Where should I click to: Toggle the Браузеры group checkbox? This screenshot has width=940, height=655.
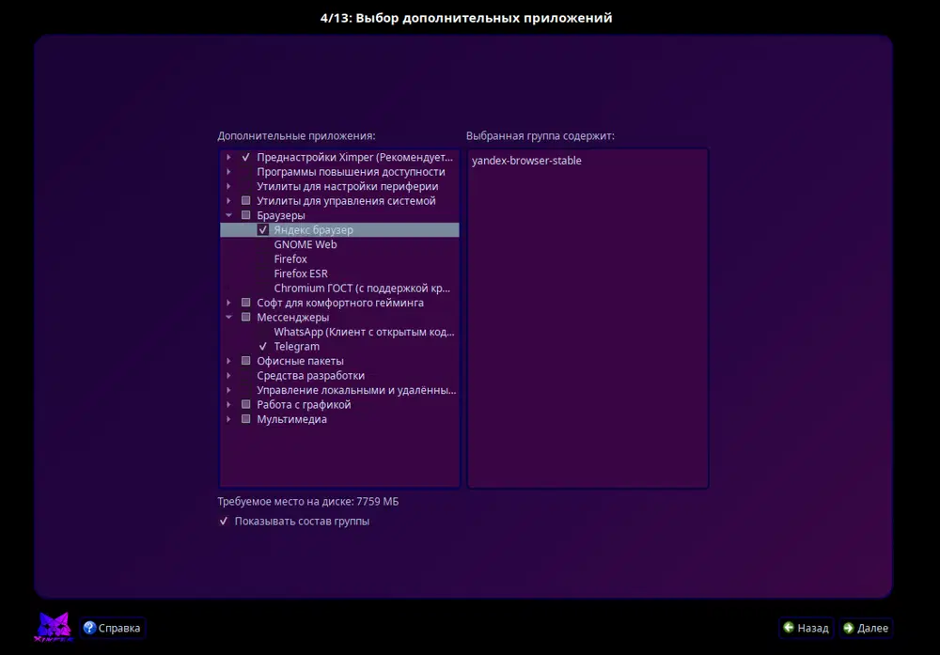click(245, 215)
